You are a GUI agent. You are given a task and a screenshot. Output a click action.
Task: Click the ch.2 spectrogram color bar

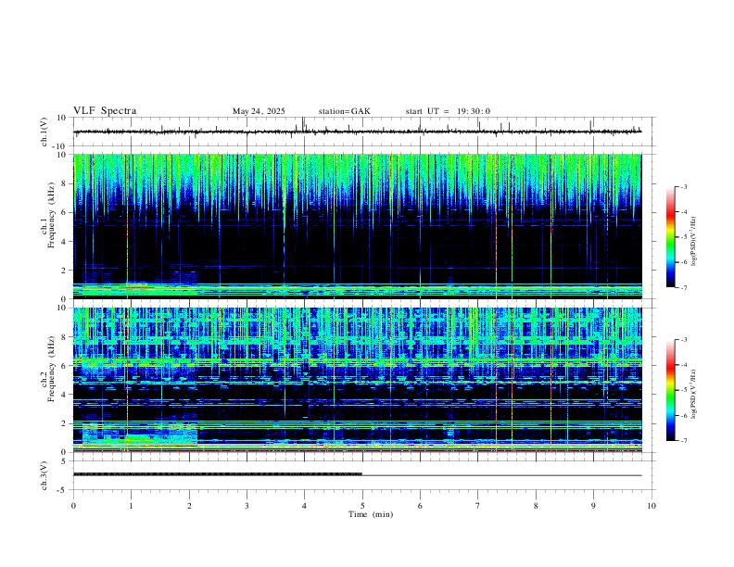point(670,390)
